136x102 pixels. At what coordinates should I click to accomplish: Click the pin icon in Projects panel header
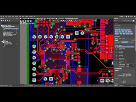tap(18, 18)
